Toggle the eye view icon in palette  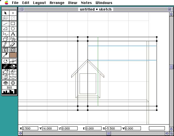click(5, 83)
